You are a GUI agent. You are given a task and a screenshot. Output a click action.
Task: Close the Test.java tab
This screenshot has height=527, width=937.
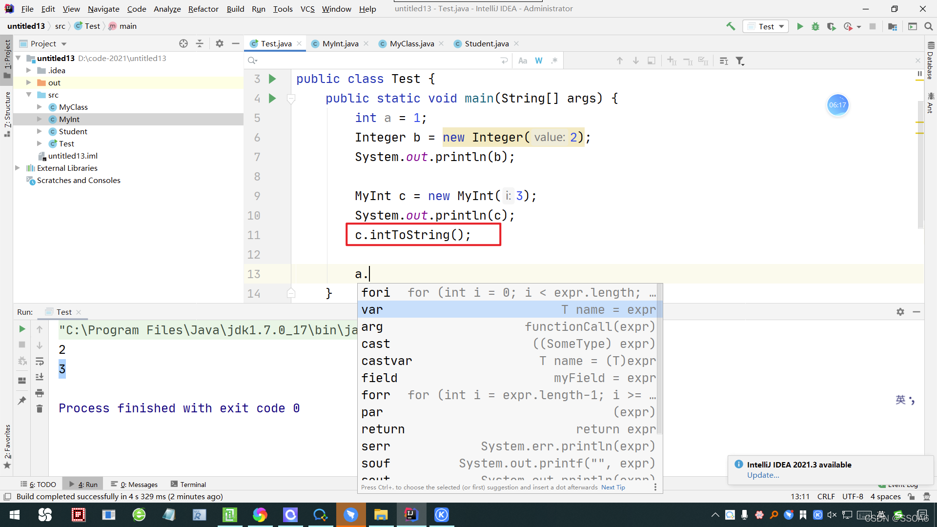(299, 43)
